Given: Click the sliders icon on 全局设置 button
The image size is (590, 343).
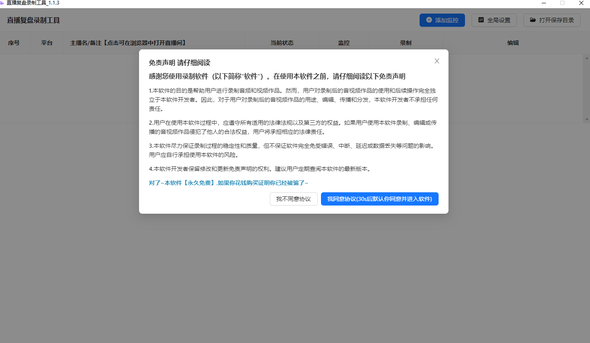Looking at the screenshot, I should pyautogui.click(x=480, y=20).
